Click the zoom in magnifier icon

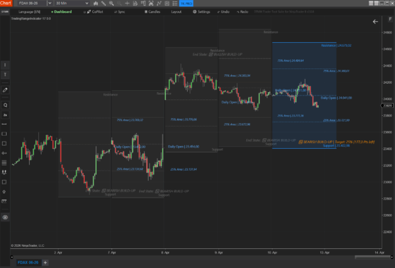pyautogui.click(x=111, y=3)
